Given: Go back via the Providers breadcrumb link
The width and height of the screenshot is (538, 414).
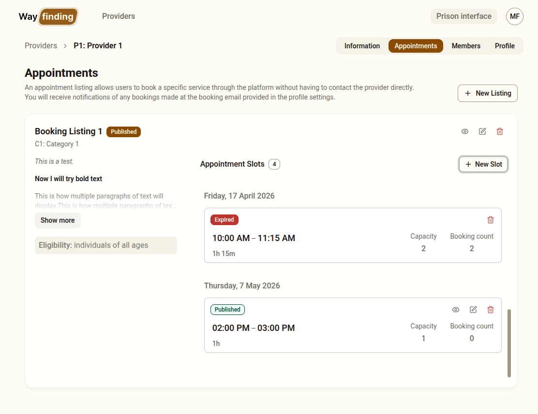Looking at the screenshot, I should [x=41, y=45].
